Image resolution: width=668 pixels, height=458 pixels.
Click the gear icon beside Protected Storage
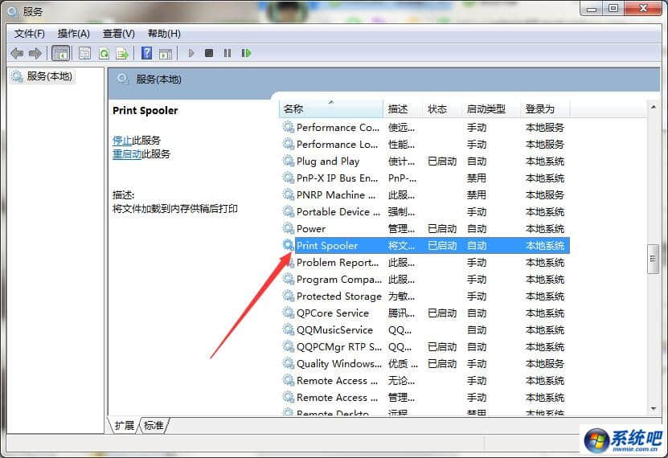(289, 296)
